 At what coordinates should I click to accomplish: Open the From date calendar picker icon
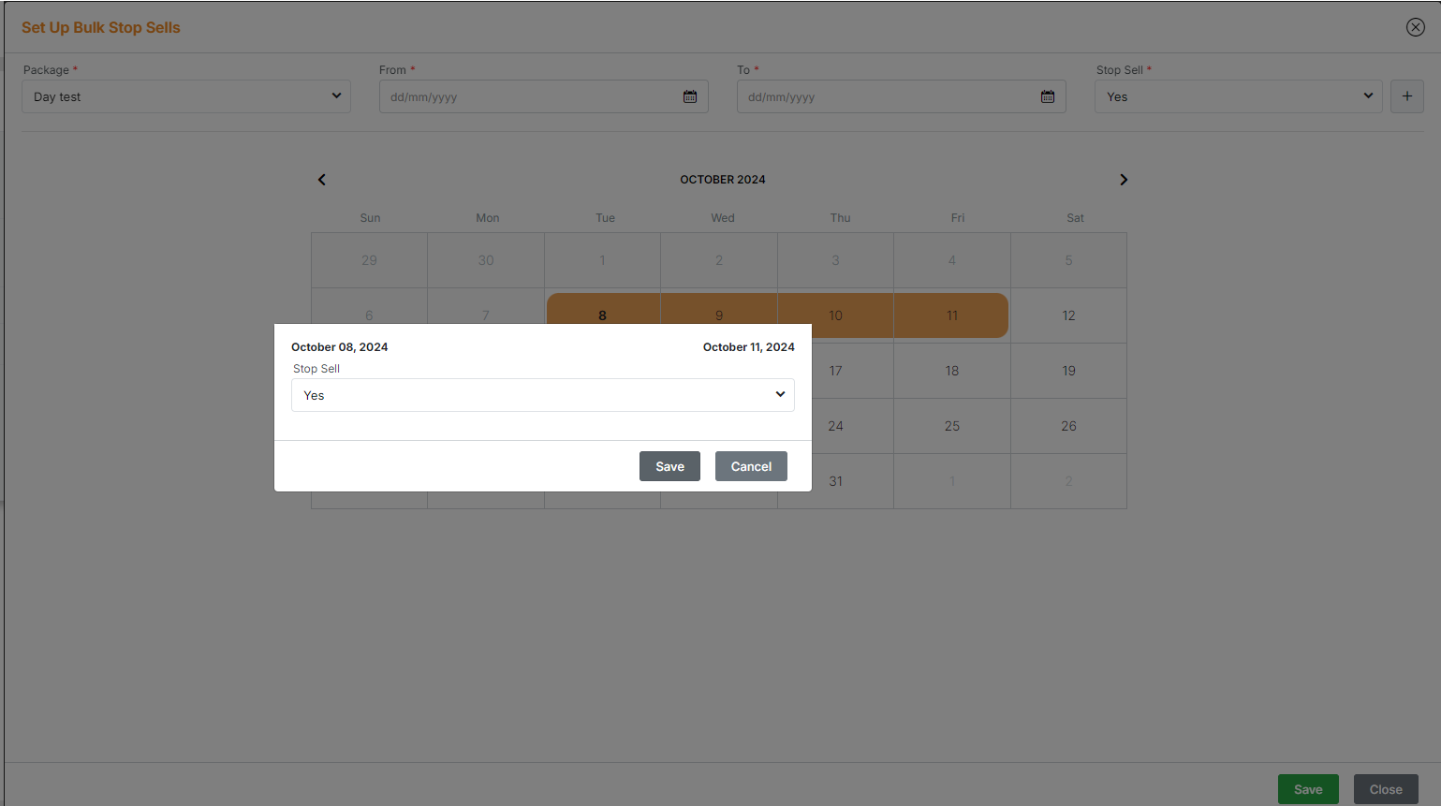tap(690, 97)
